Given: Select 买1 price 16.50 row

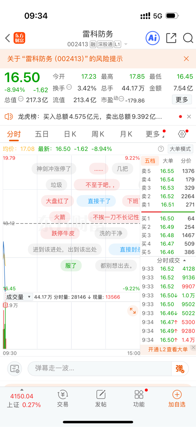Looking at the screenshot, I should (168, 219).
